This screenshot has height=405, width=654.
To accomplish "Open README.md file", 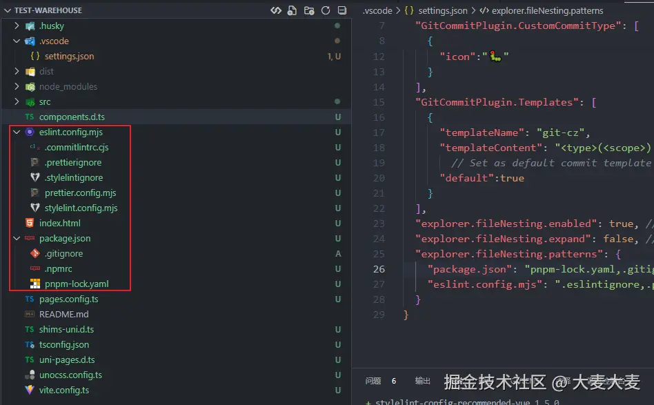I will pyautogui.click(x=64, y=314).
